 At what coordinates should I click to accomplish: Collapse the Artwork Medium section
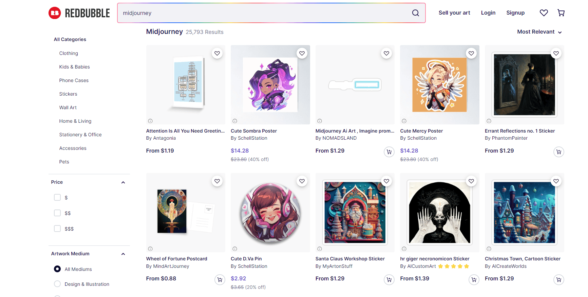click(123, 254)
